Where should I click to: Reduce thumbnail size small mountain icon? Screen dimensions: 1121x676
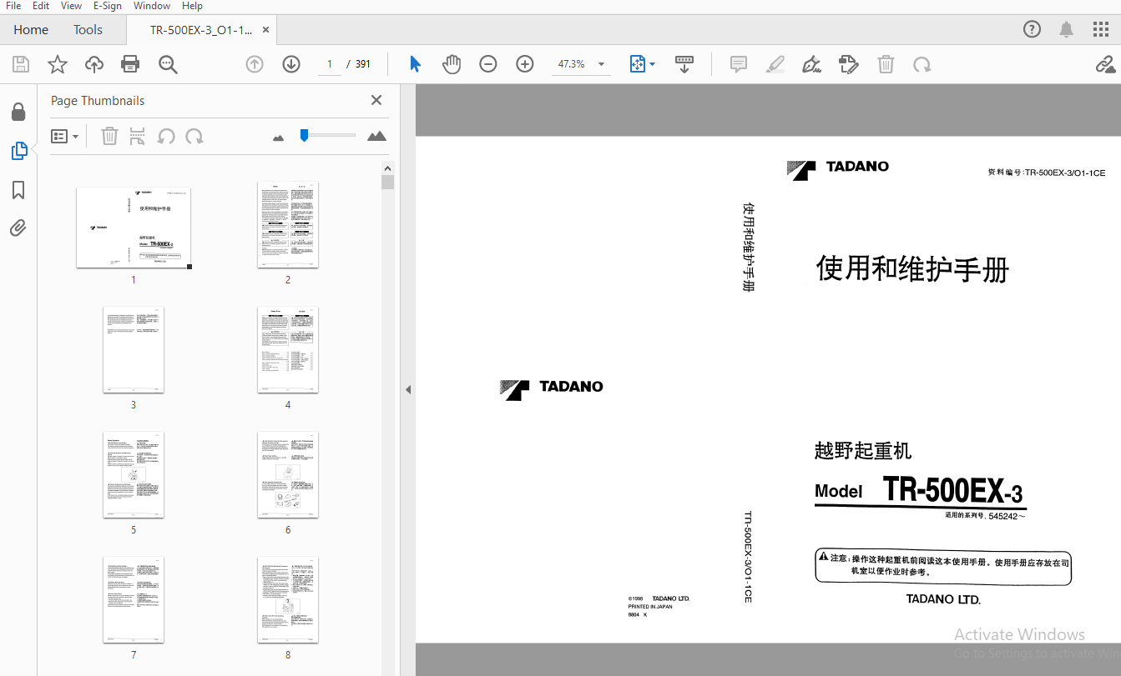pos(279,138)
